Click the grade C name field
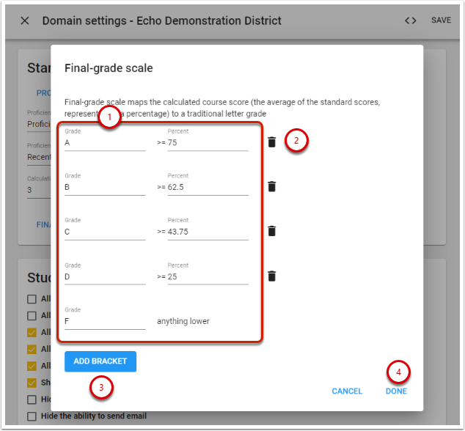The height and width of the screenshot is (431, 465). 104,232
